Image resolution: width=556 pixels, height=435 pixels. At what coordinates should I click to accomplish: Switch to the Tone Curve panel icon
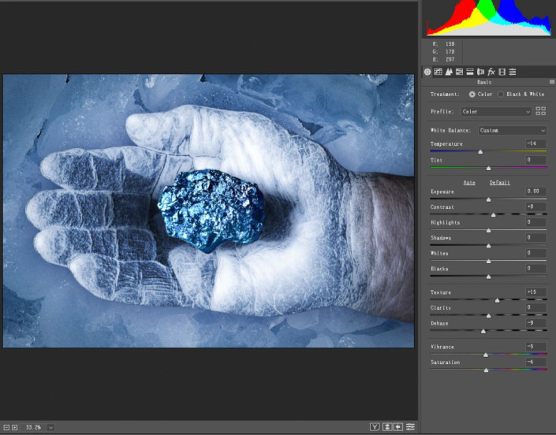coord(438,72)
